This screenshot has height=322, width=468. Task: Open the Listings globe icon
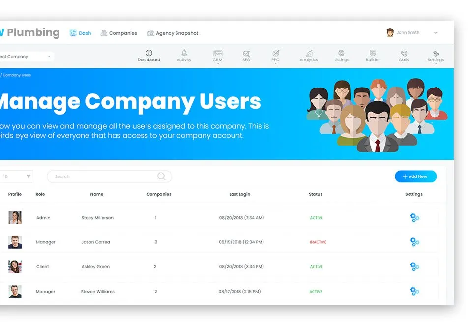(x=342, y=53)
